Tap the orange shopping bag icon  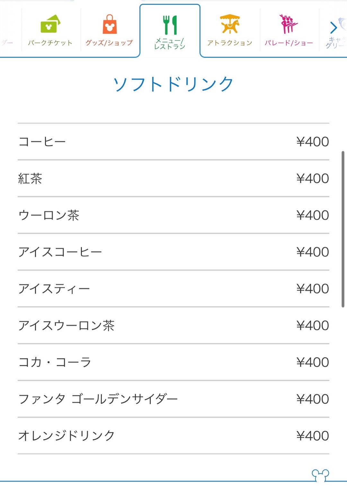110,24
